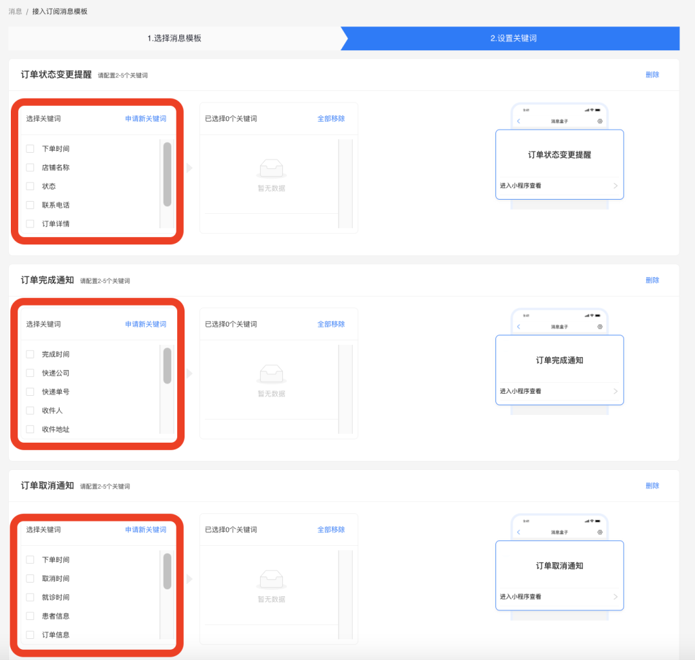The height and width of the screenshot is (660, 695).
Task: Click chevron beside 进入小程序查看 in 订单状态变更提醒 preview
Action: [615, 185]
